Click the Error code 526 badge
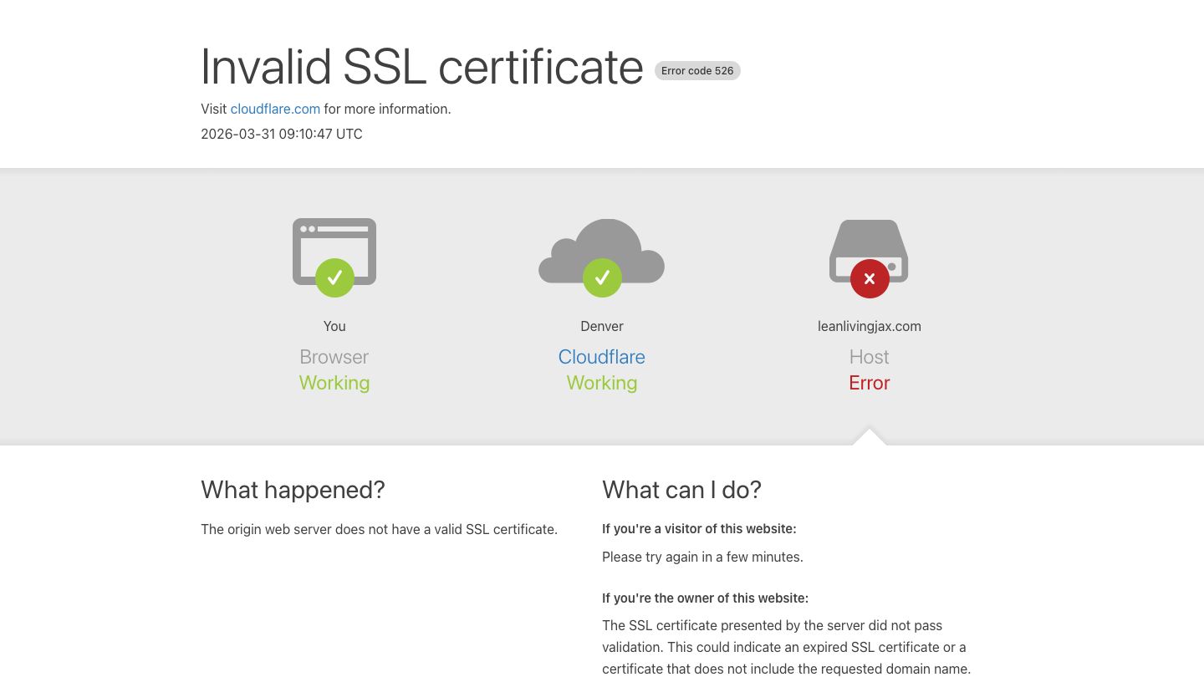 pos(697,71)
